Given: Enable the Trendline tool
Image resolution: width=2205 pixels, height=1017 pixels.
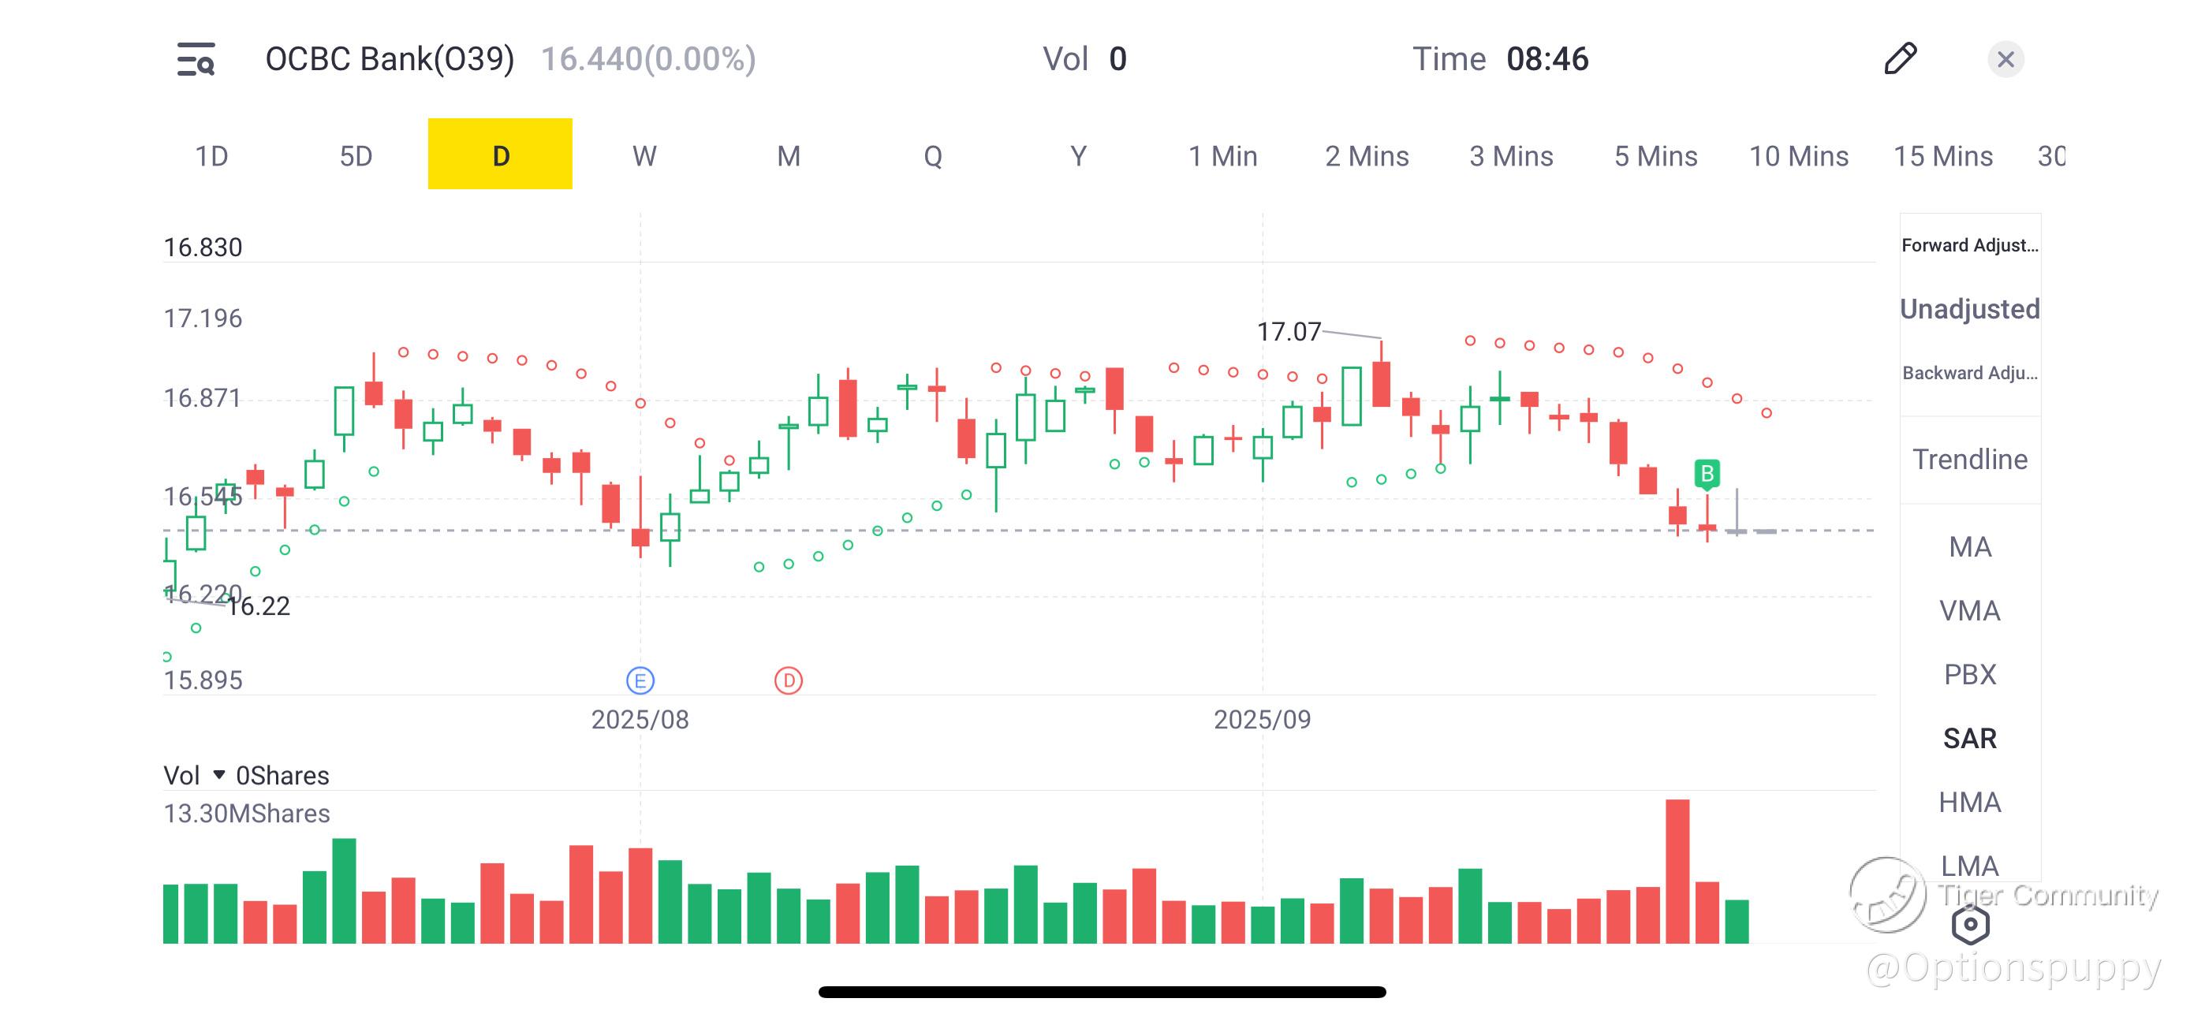Looking at the screenshot, I should point(1970,460).
